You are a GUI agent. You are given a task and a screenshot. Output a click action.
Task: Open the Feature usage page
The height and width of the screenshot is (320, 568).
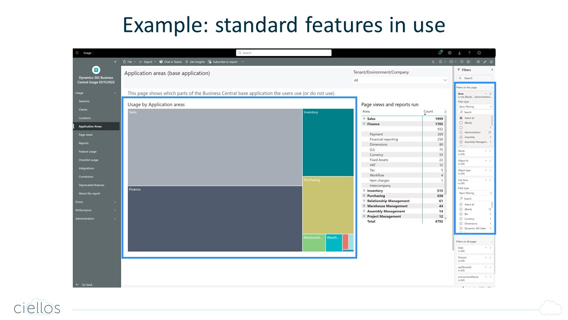pyautogui.click(x=87, y=152)
